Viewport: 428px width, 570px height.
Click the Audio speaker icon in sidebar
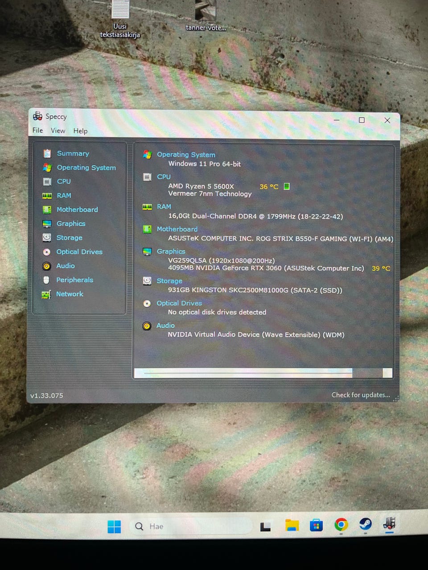tap(46, 266)
